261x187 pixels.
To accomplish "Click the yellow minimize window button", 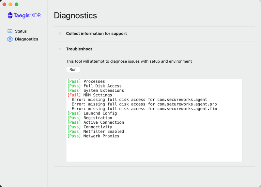I will pyautogui.click(x=10, y=4).
